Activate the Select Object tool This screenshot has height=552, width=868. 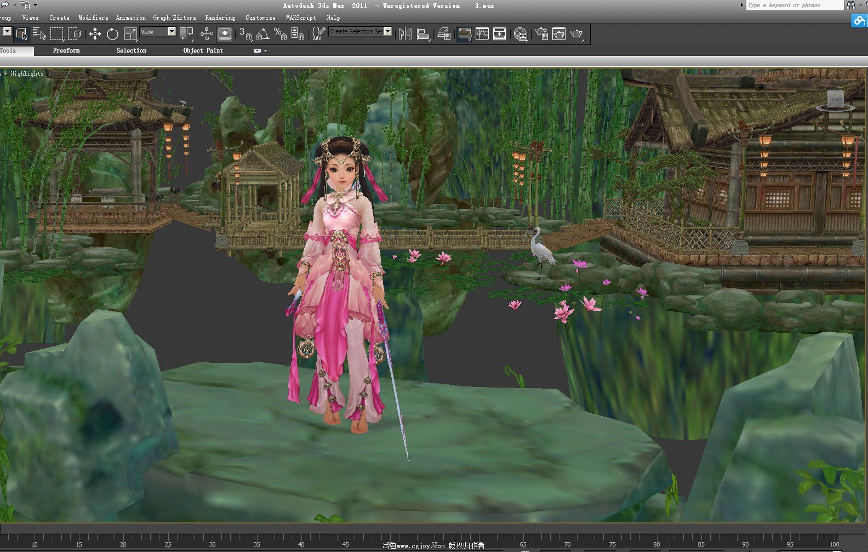(21, 34)
